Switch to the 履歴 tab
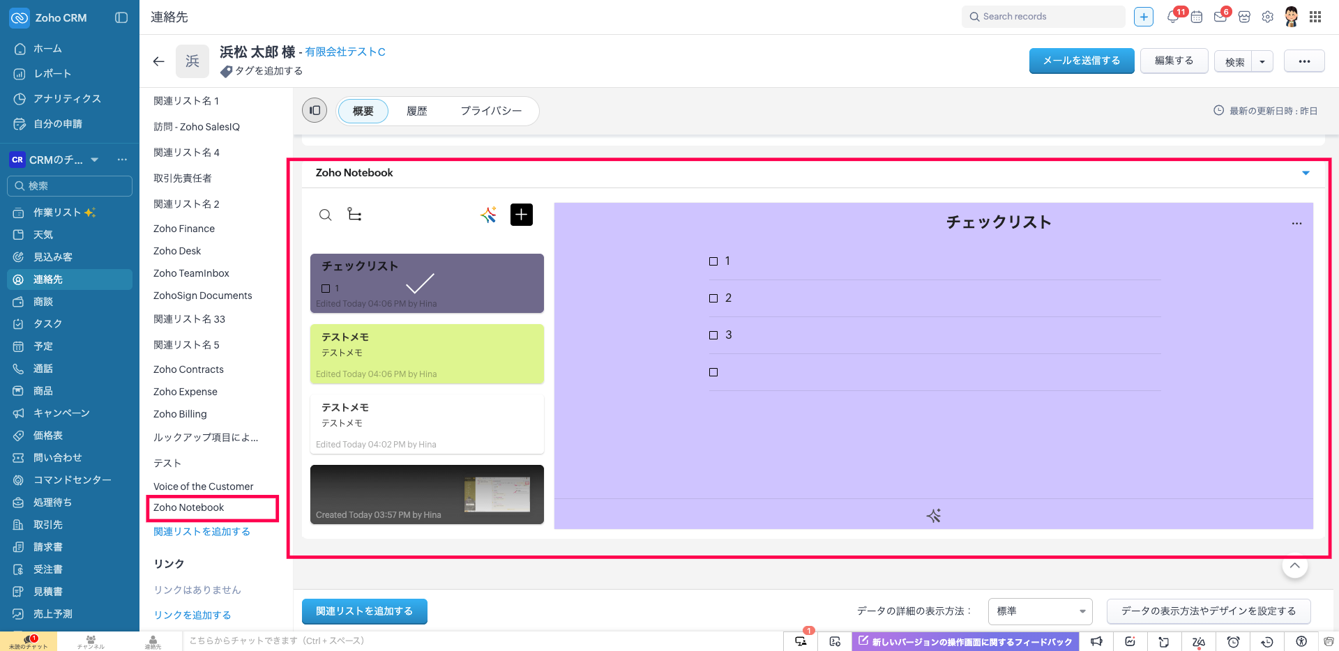 416,111
